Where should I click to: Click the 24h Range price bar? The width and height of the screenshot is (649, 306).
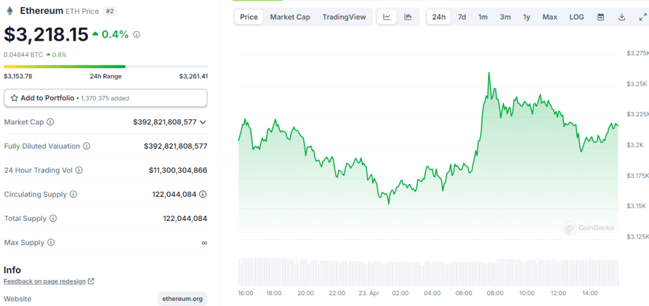click(105, 66)
